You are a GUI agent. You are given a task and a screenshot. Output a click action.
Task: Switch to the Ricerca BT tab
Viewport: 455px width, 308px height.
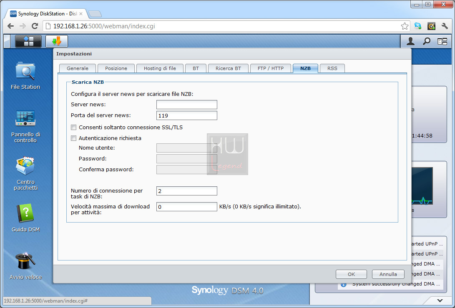pos(229,68)
